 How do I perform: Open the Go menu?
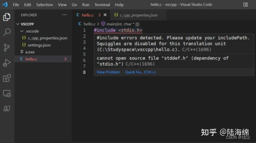coord(74,5)
